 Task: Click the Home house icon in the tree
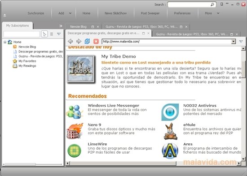(10, 42)
